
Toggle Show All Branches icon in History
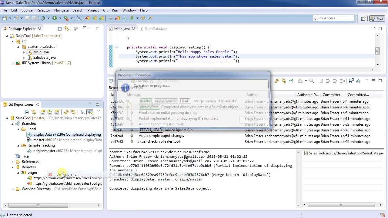pos(358,81)
